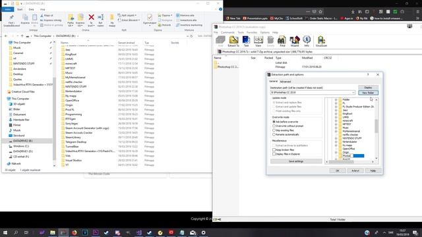
Task: Click the Name column header in WinRAR
Action: tap(218, 58)
